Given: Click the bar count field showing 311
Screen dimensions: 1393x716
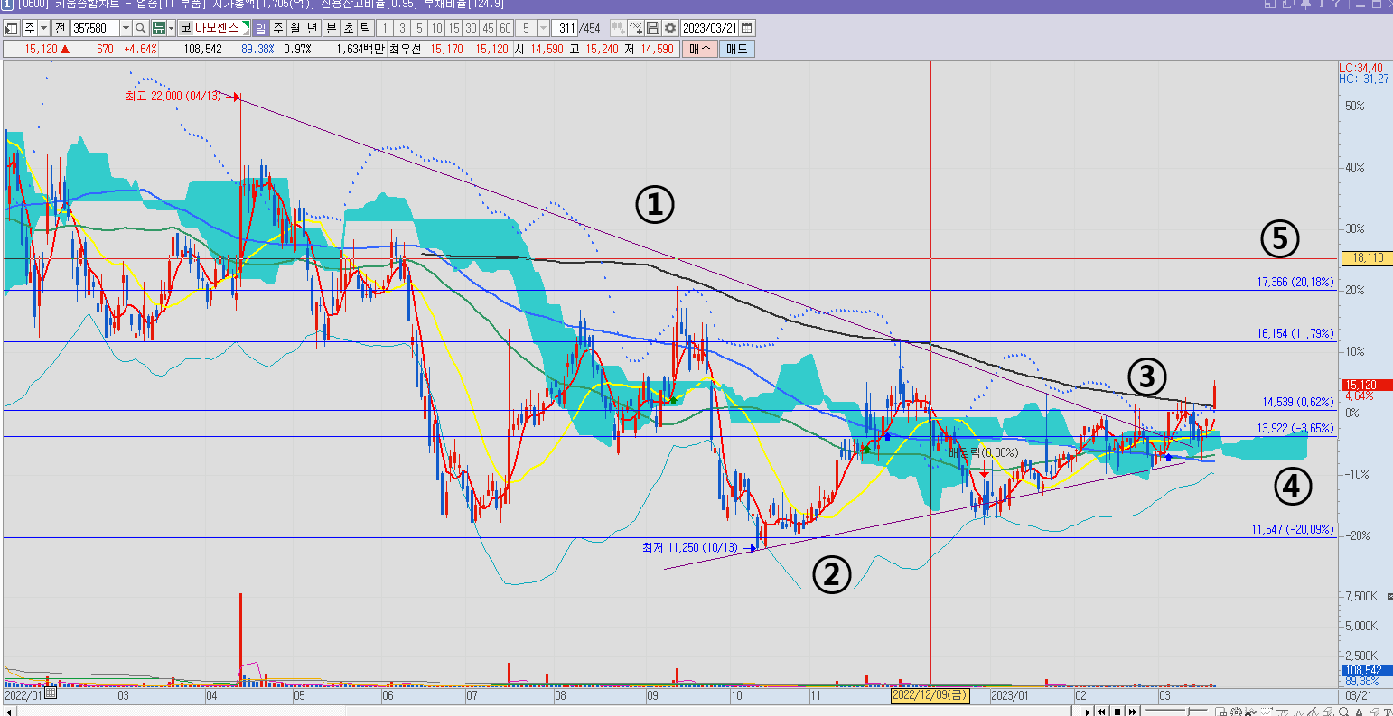Looking at the screenshot, I should coord(565,28).
